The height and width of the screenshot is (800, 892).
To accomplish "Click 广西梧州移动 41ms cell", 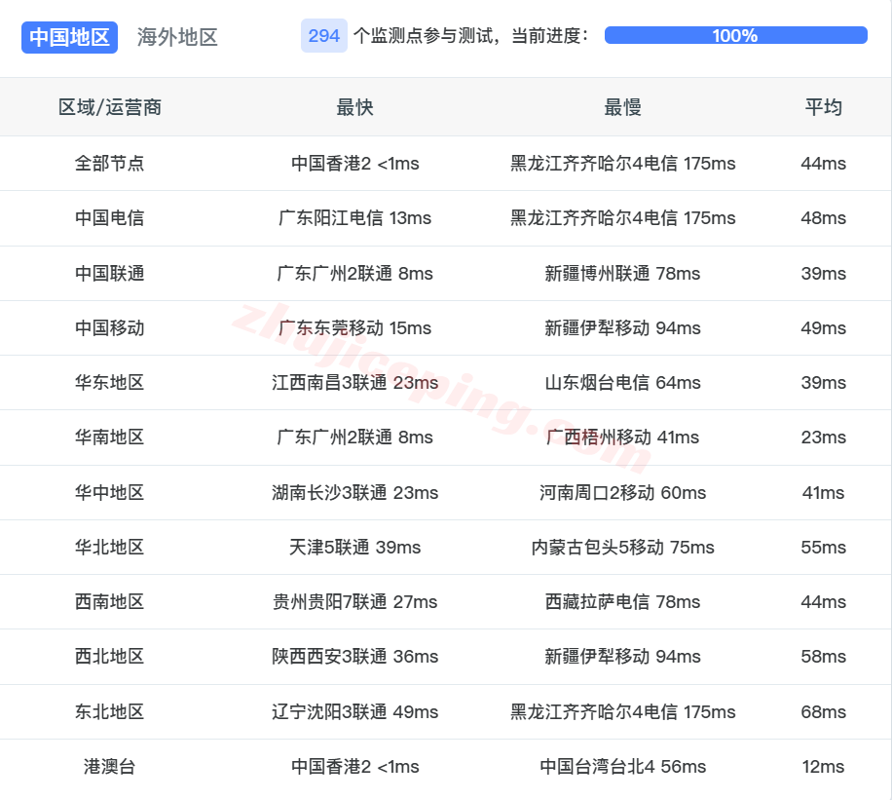I will [623, 438].
